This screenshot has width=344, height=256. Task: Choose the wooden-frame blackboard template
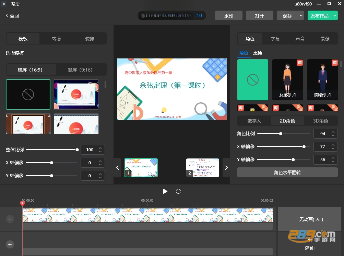(28, 124)
